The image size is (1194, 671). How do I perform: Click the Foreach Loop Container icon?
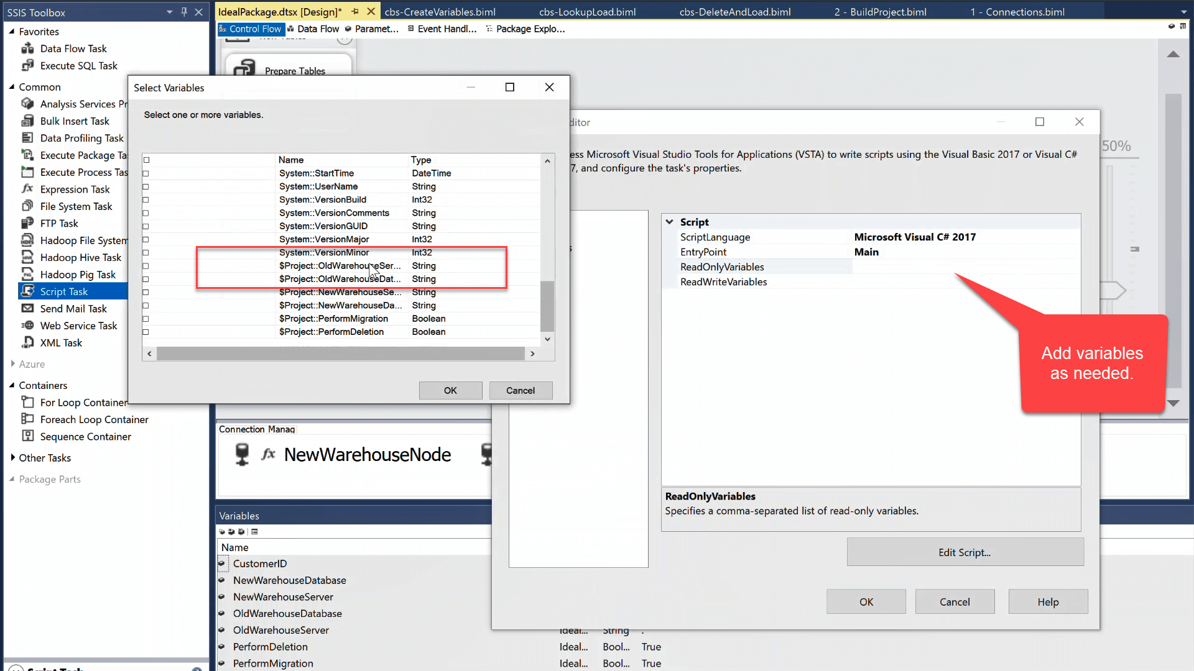(x=27, y=419)
